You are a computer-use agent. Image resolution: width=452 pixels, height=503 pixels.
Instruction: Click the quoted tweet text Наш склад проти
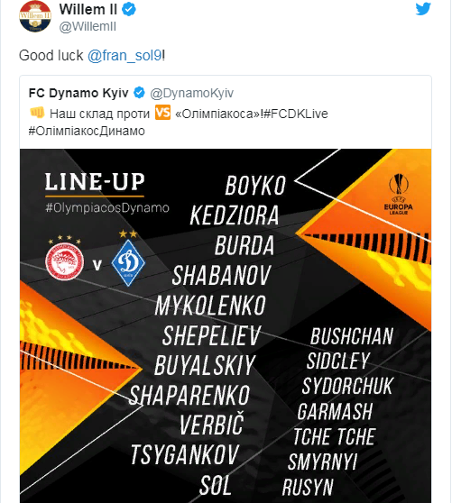pyautogui.click(x=100, y=114)
